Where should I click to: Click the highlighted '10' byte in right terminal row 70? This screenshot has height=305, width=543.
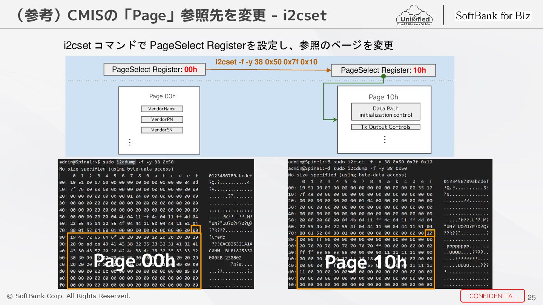pyautogui.click(x=429, y=233)
